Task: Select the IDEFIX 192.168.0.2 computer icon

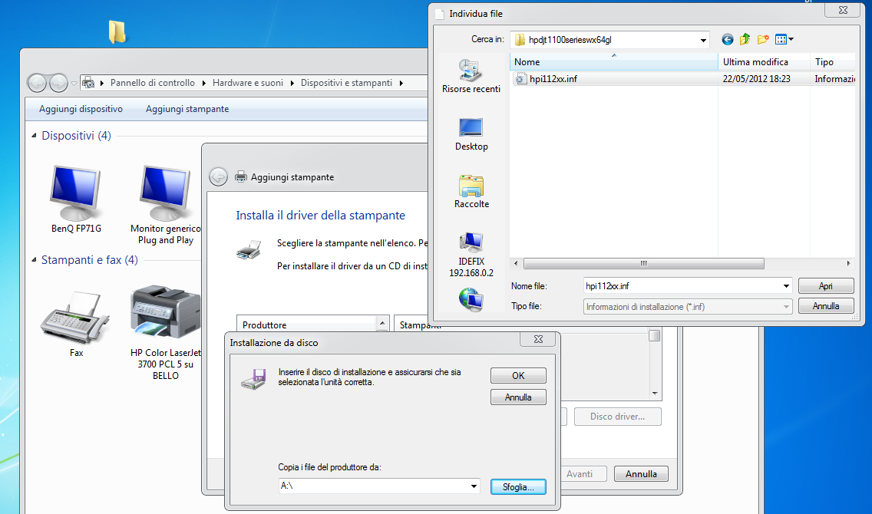Action: [471, 253]
